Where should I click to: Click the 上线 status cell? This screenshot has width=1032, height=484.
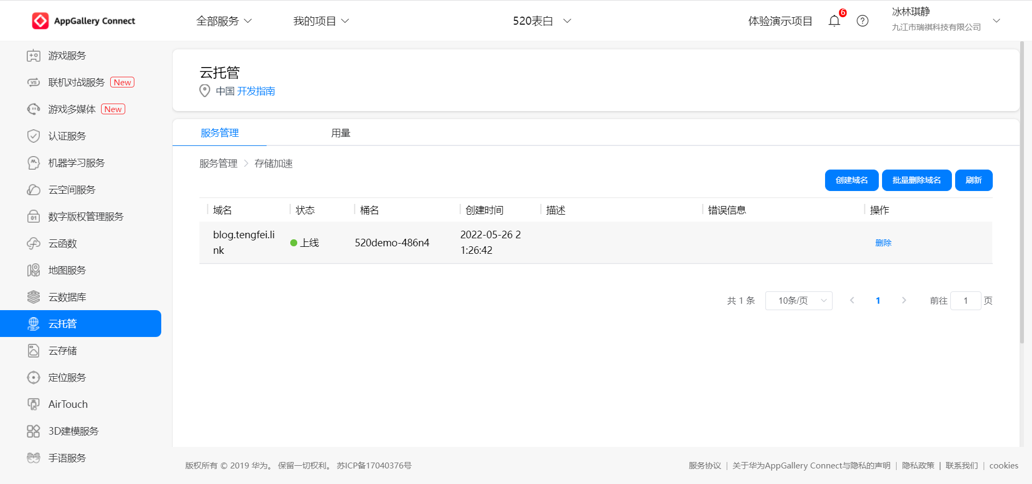305,243
